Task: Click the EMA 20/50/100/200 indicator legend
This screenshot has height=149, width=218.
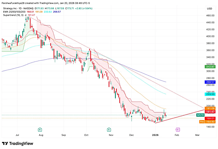Action: 14,12
